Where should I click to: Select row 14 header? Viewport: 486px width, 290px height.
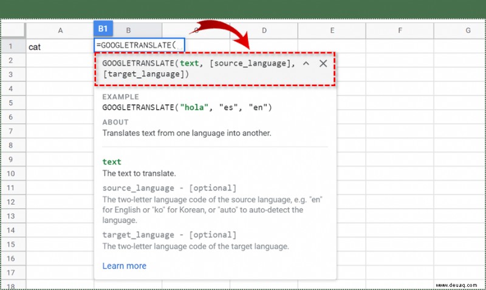13,231
